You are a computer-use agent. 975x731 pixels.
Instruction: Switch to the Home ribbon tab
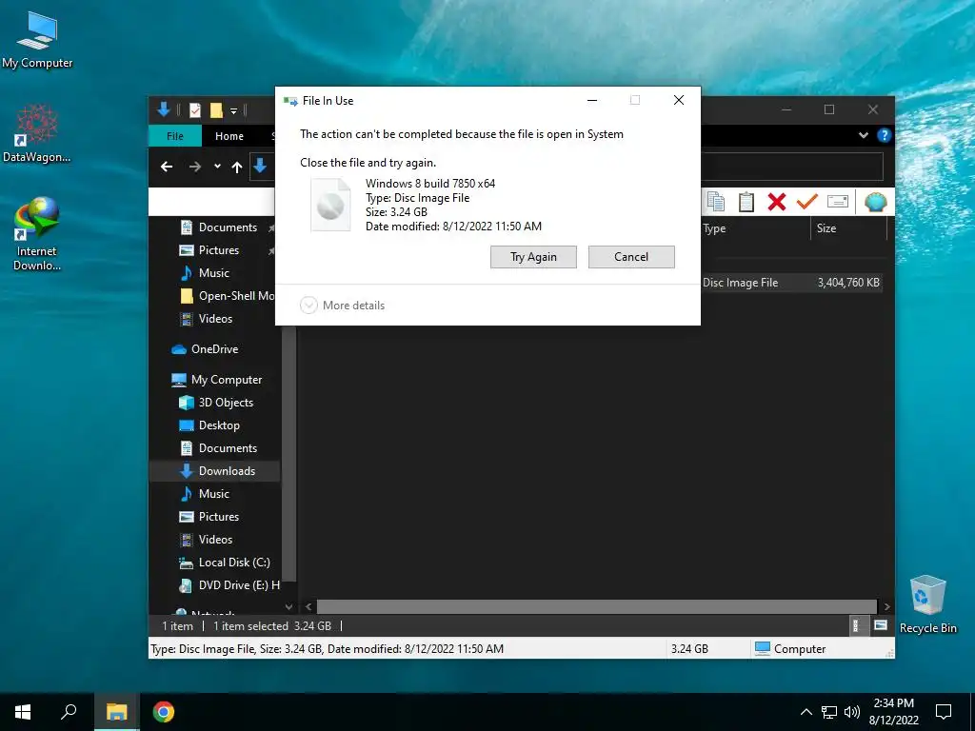[x=229, y=135]
